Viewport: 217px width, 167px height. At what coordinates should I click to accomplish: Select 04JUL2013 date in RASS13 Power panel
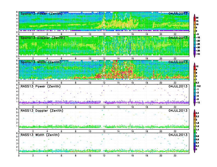click(178, 86)
